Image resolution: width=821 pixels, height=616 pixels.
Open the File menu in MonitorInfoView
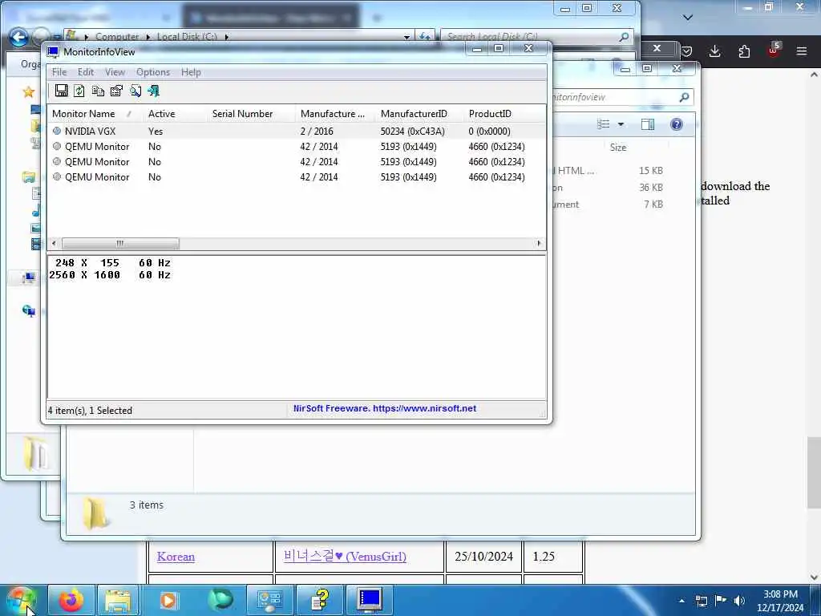click(59, 71)
